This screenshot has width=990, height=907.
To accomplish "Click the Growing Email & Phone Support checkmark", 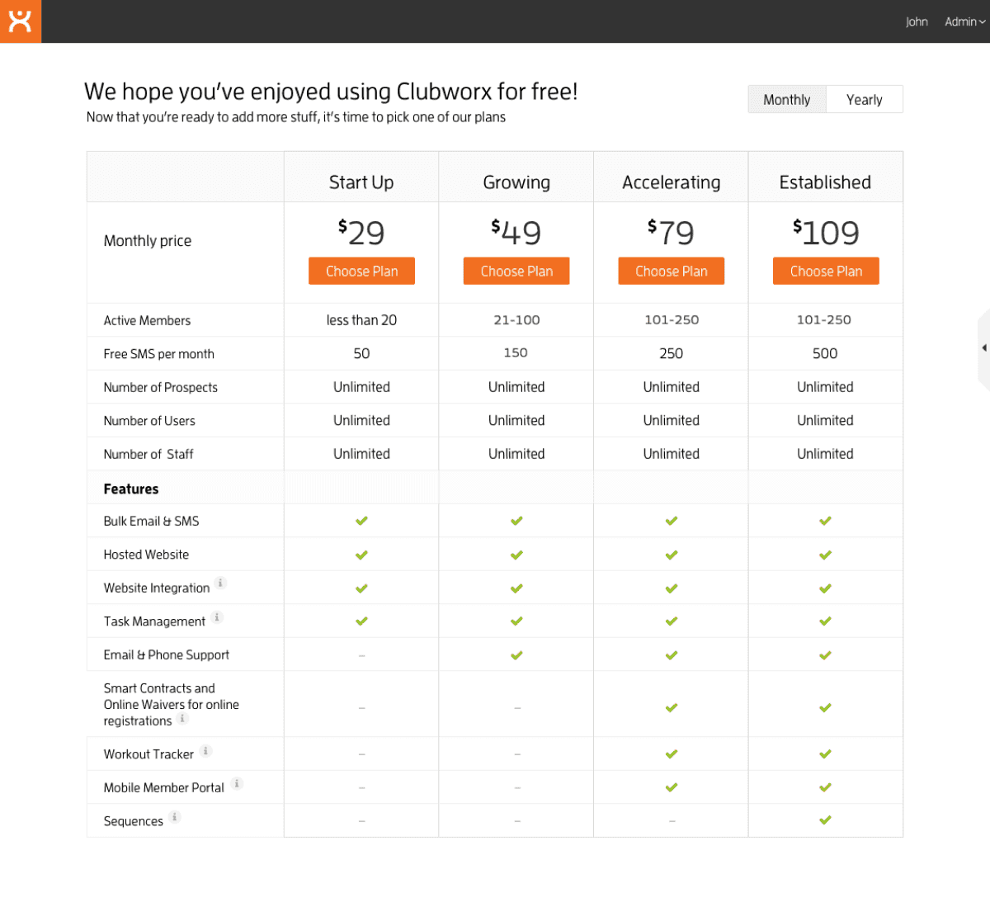I will [x=516, y=655].
